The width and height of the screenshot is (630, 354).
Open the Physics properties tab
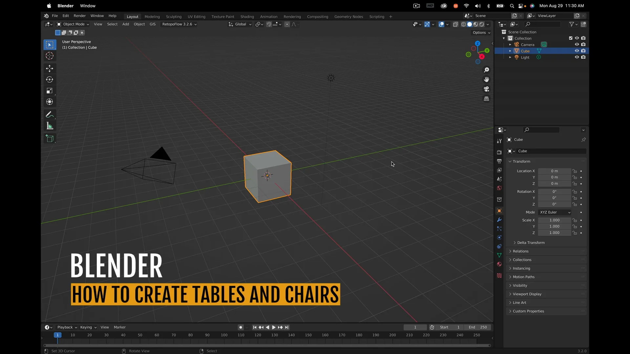tap(499, 237)
